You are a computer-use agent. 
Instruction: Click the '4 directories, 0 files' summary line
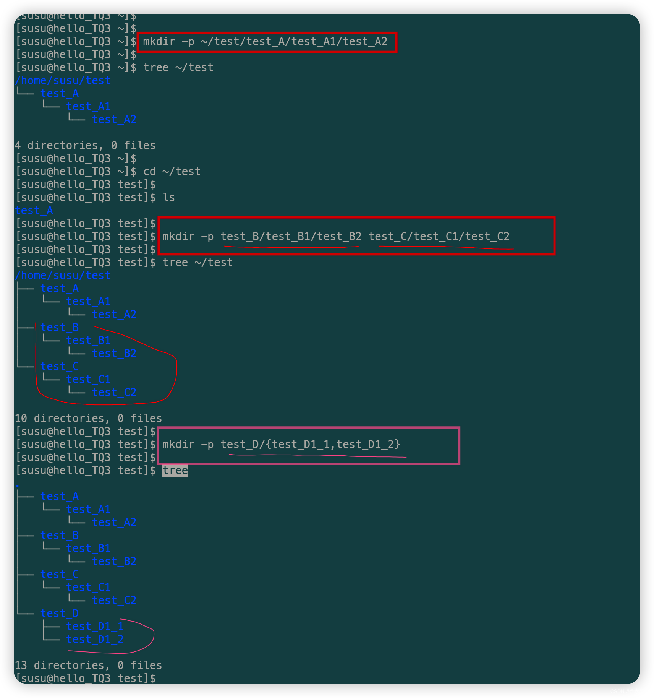click(85, 146)
